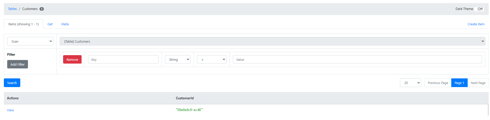Screen dimensions: 490x120
Task: Toggle the Dark Theme Off switch
Action: click(479, 9)
